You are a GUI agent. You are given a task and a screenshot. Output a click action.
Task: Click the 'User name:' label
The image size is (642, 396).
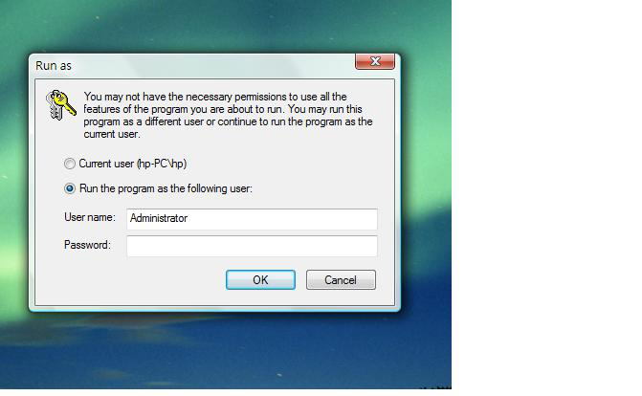90,217
